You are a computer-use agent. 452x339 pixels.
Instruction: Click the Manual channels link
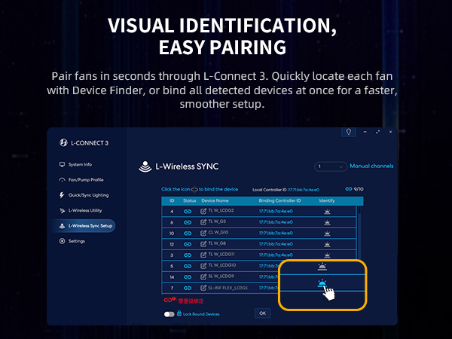pos(371,166)
